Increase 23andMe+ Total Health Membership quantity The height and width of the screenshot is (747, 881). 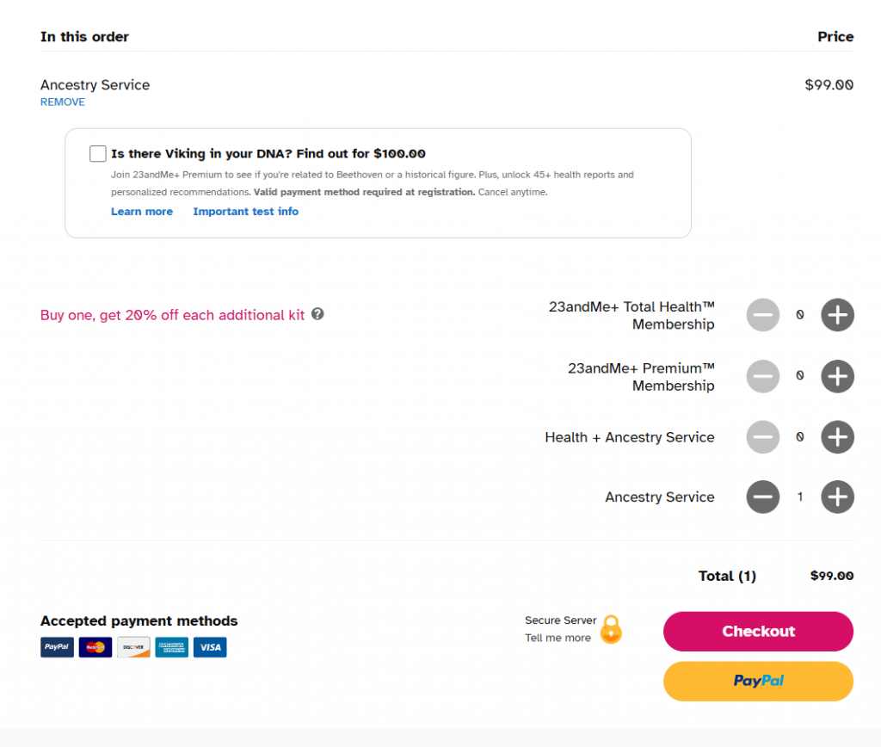pyautogui.click(x=837, y=315)
